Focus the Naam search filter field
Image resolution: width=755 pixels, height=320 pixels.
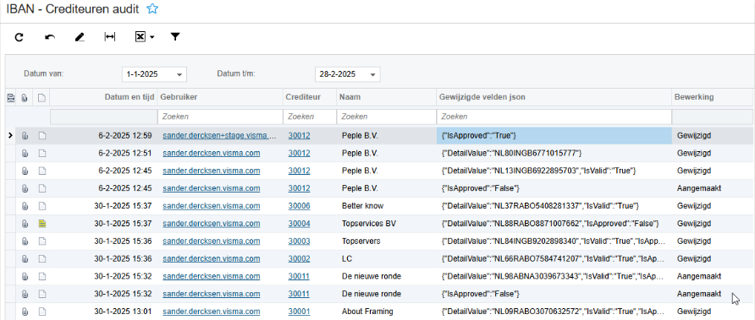(x=387, y=117)
